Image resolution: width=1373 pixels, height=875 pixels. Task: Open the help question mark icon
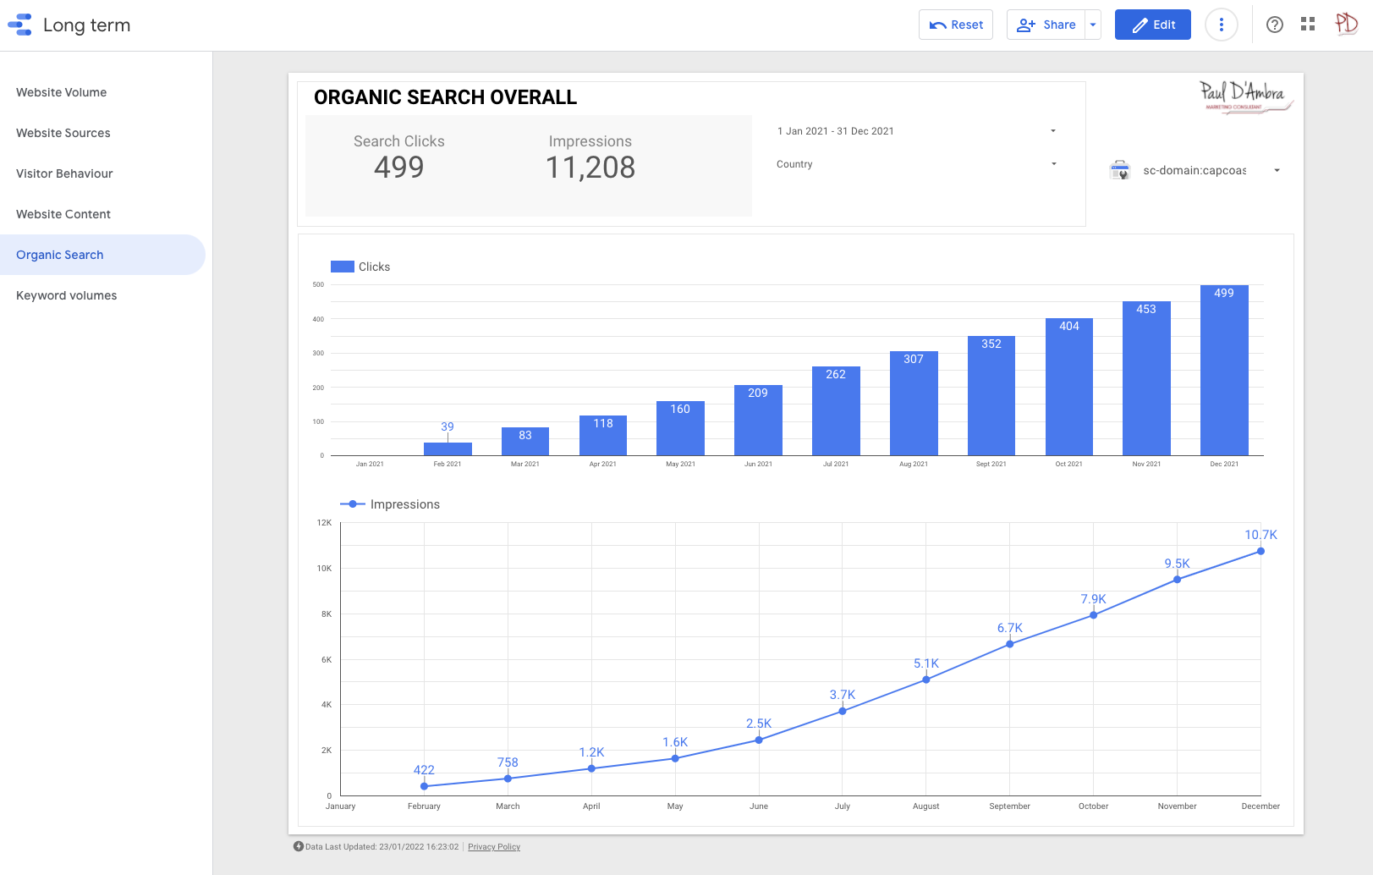1275,25
